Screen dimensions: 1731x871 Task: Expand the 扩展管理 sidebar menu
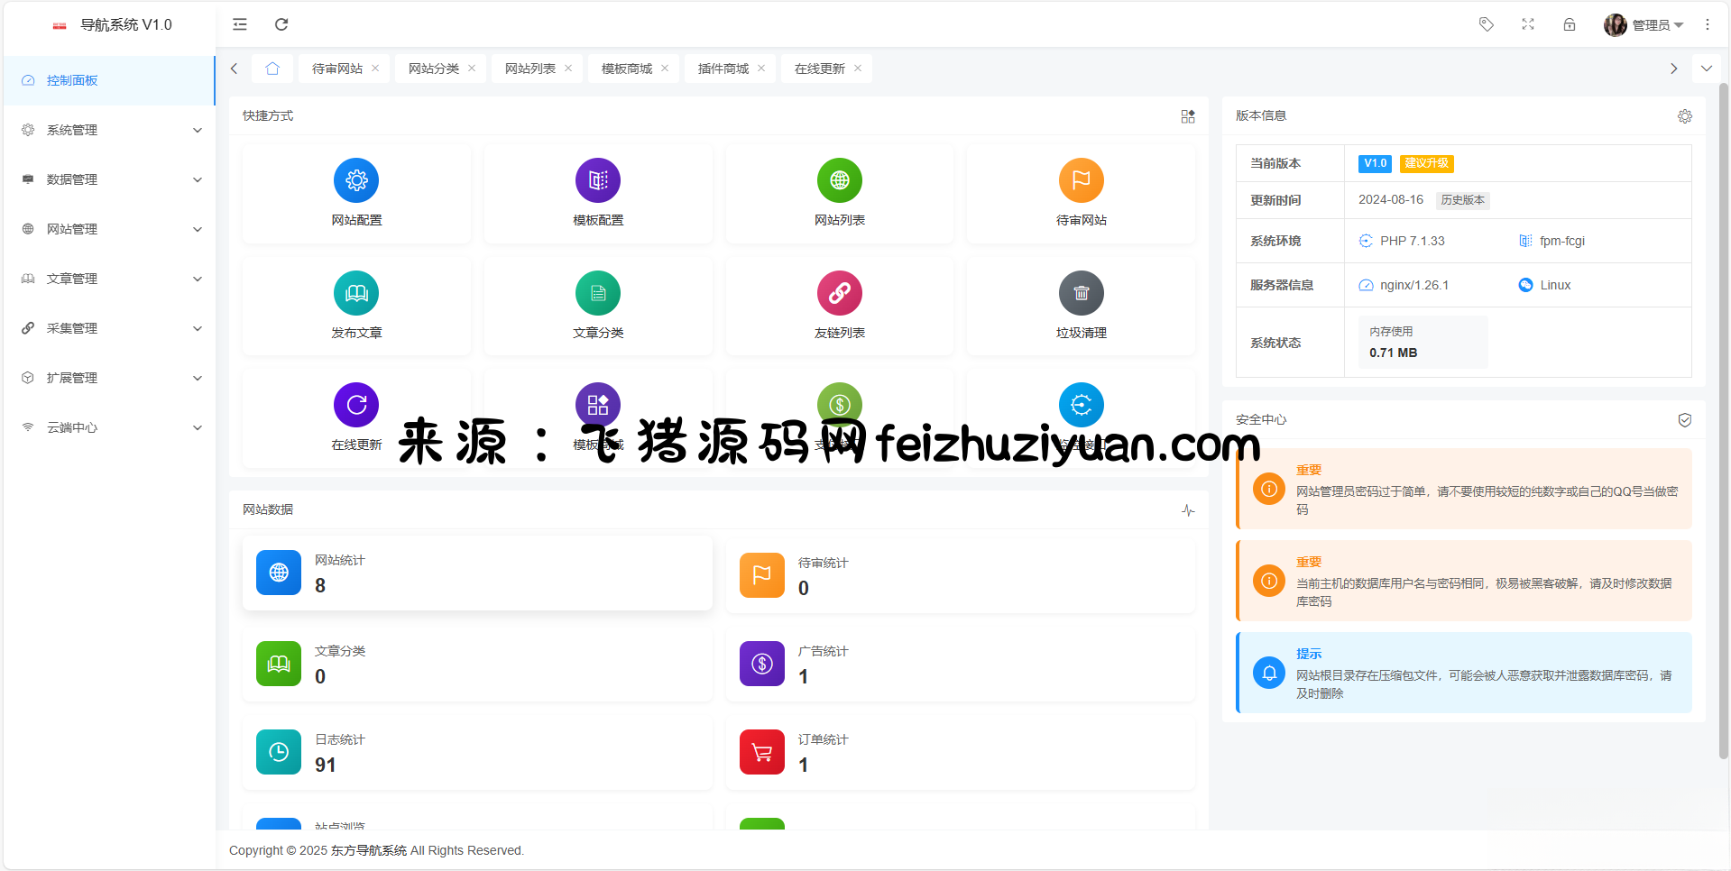coord(109,378)
